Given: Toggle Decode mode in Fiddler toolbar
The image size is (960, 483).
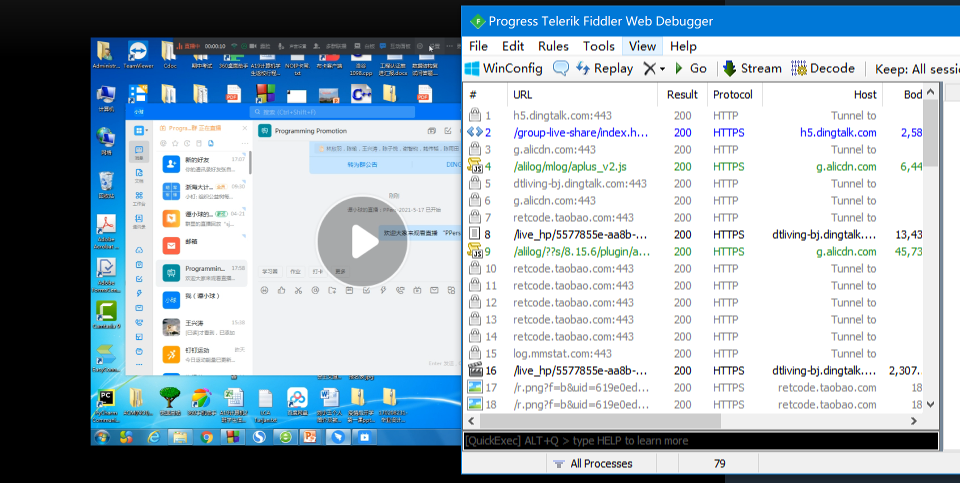Looking at the screenshot, I should (823, 68).
